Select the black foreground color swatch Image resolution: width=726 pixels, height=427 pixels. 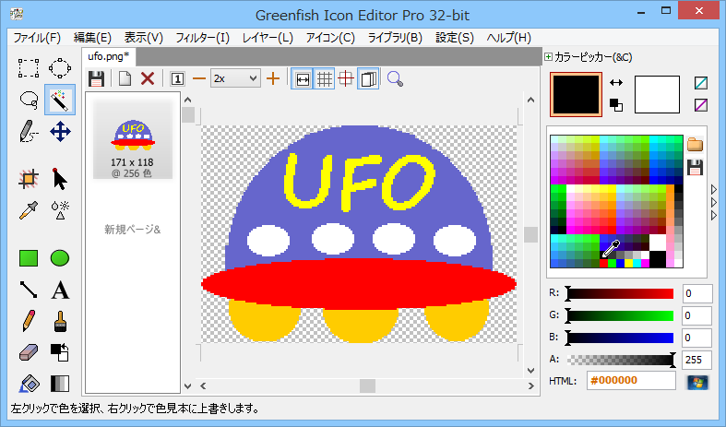click(576, 94)
